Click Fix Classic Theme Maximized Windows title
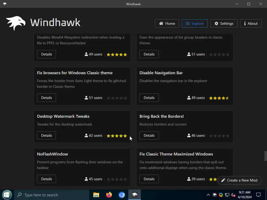 coord(176,154)
